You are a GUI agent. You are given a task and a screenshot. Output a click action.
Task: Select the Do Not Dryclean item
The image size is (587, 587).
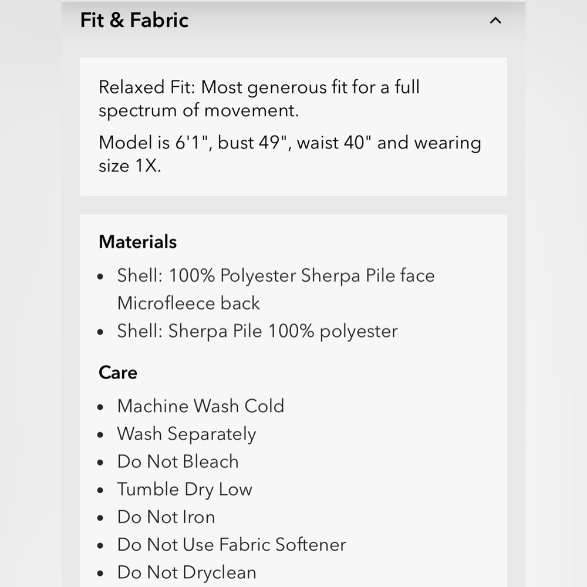coord(187,573)
